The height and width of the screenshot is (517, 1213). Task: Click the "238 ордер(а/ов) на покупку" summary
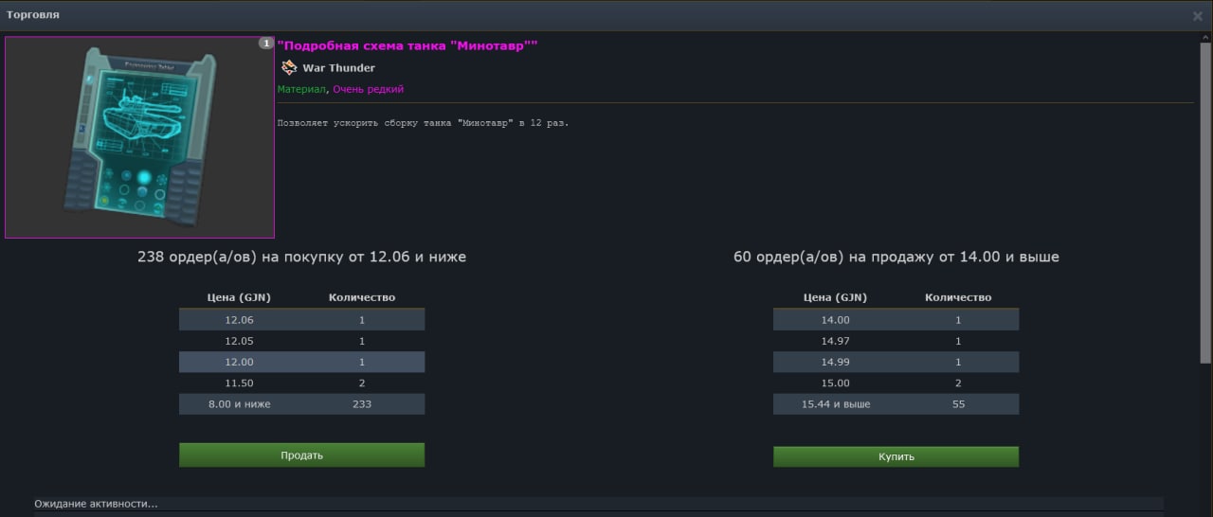point(301,257)
